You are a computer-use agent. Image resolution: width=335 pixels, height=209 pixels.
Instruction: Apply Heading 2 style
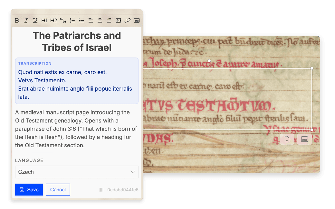[53, 20]
